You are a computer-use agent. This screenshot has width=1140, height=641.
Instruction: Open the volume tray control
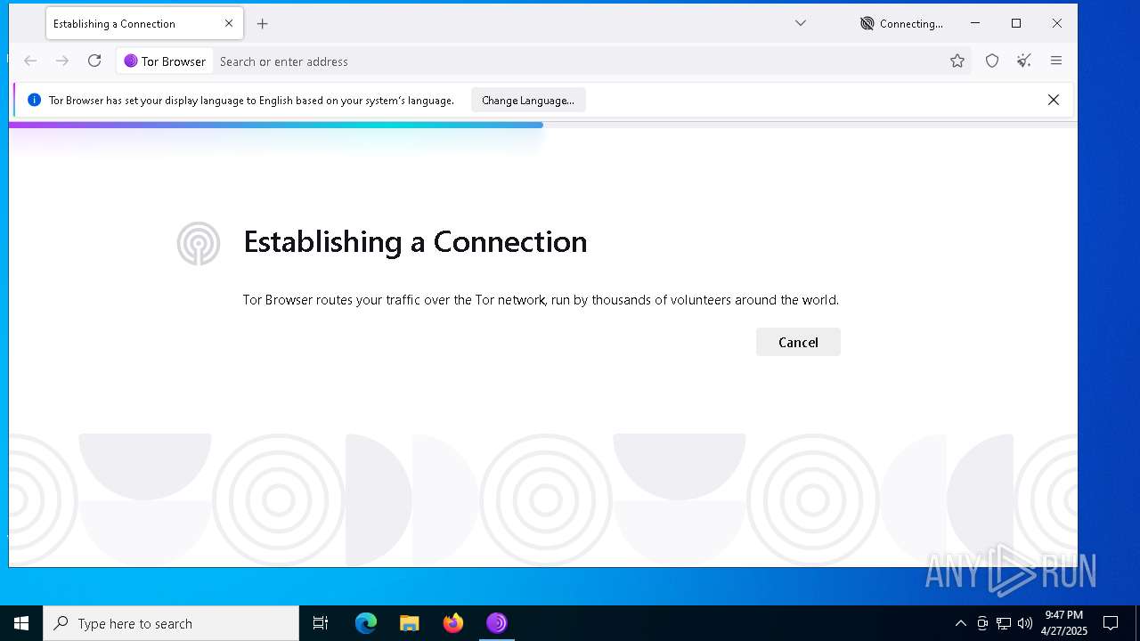pos(1025,623)
